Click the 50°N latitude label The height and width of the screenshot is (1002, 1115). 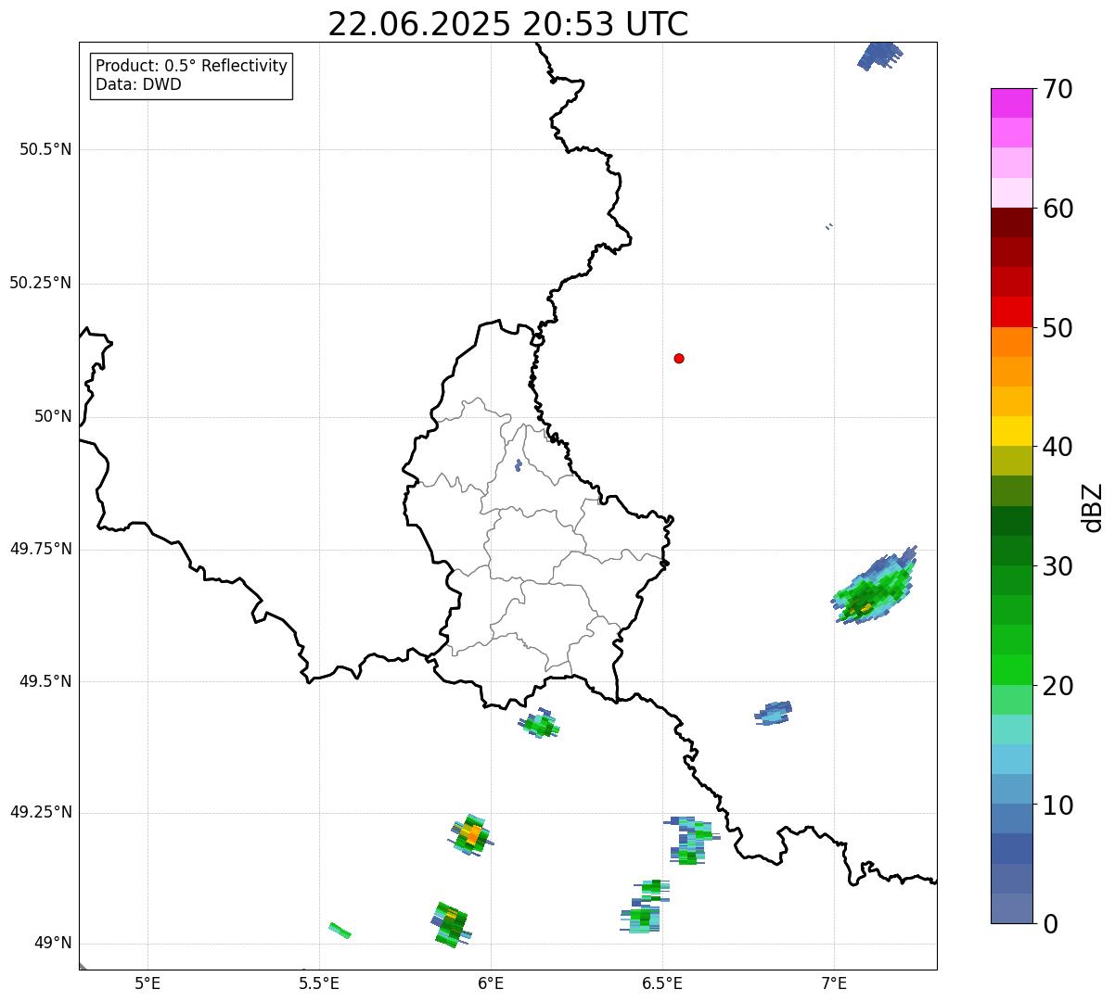(53, 416)
